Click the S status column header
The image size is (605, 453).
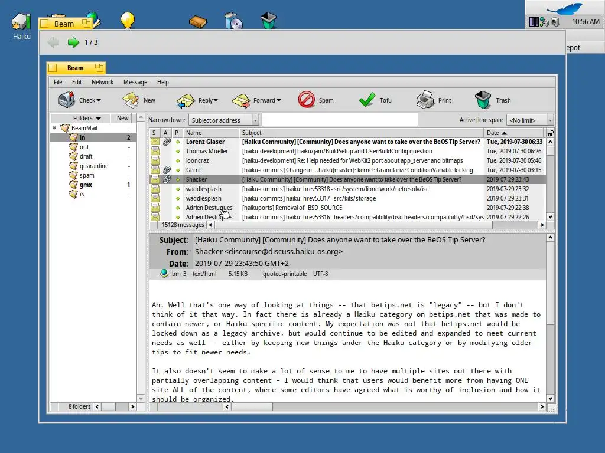click(154, 133)
